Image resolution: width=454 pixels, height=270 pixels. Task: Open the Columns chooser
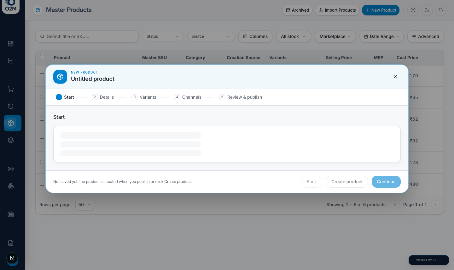click(x=255, y=36)
